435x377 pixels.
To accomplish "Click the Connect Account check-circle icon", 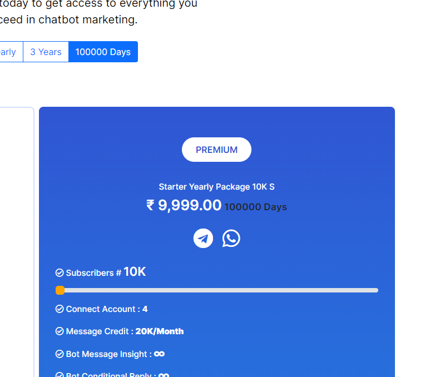I will (x=60, y=309).
